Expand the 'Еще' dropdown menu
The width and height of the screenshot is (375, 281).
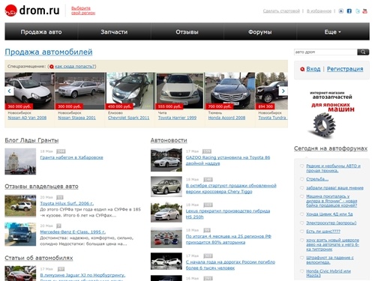click(x=332, y=32)
